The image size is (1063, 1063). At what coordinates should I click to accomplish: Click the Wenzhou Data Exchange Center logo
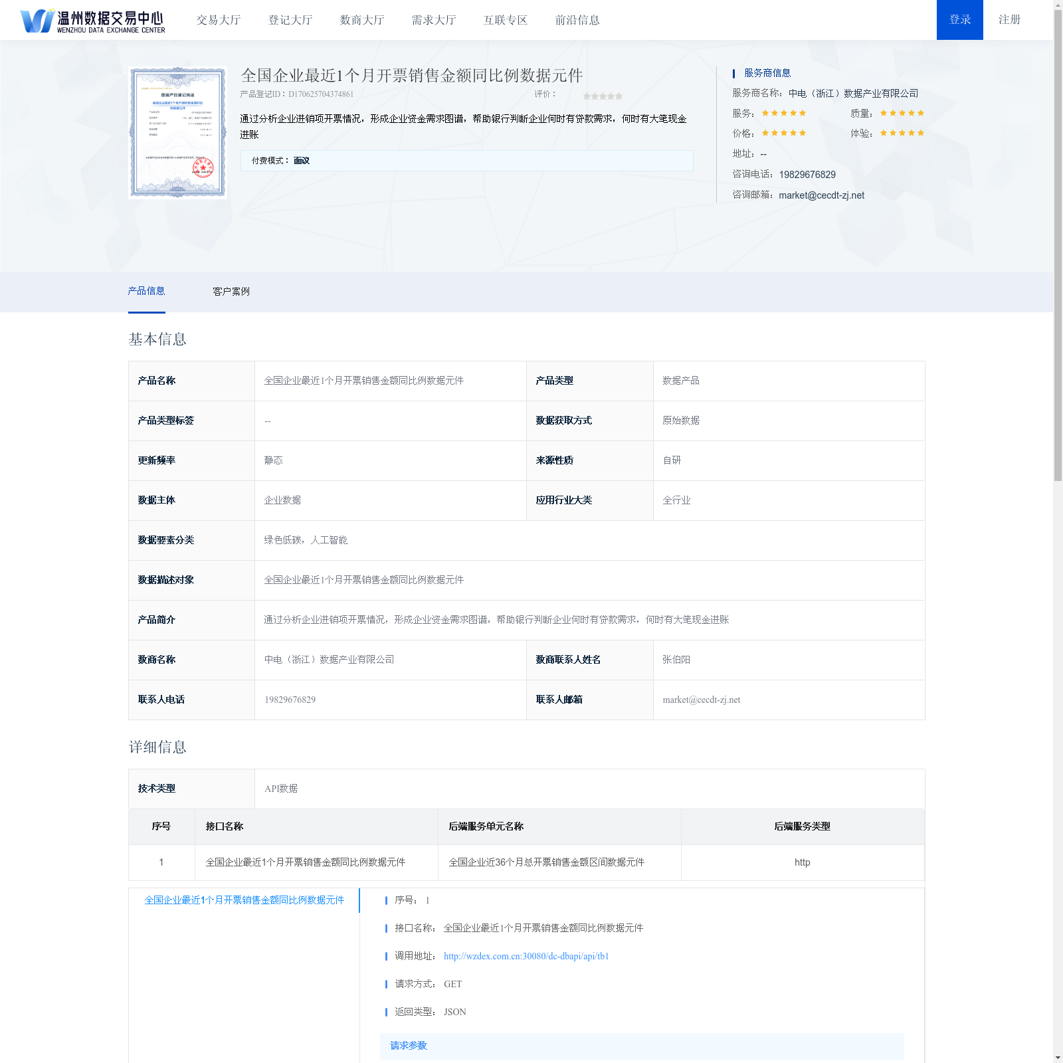(x=93, y=21)
